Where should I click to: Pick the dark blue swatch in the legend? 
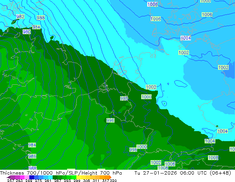click(32, 177)
